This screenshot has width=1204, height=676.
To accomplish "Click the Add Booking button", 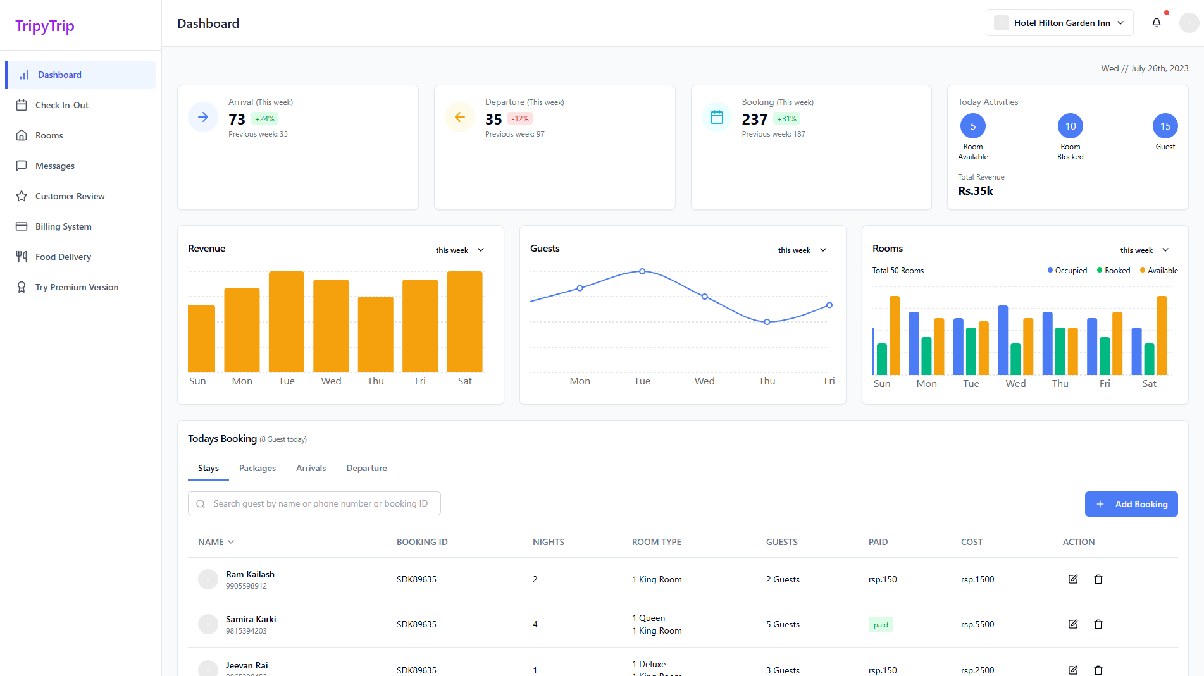I will (x=1131, y=504).
